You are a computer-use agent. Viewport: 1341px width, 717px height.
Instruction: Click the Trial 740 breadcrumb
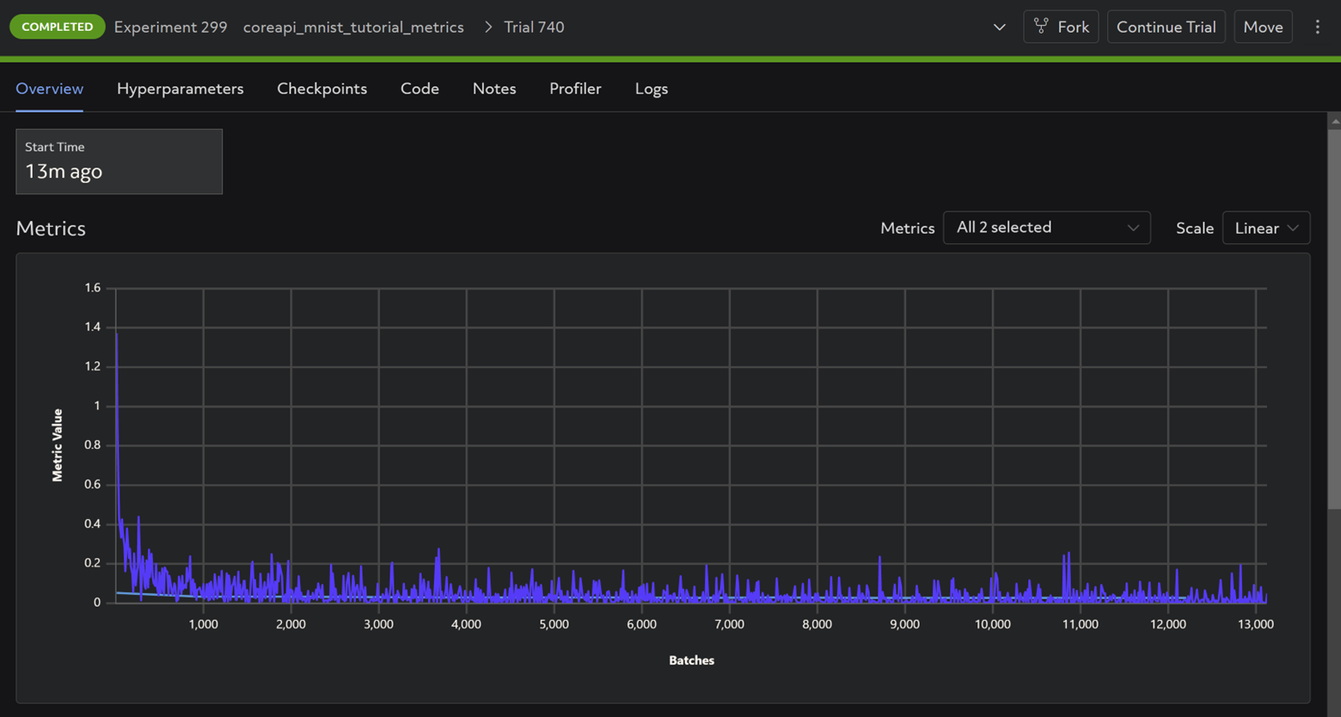(534, 27)
